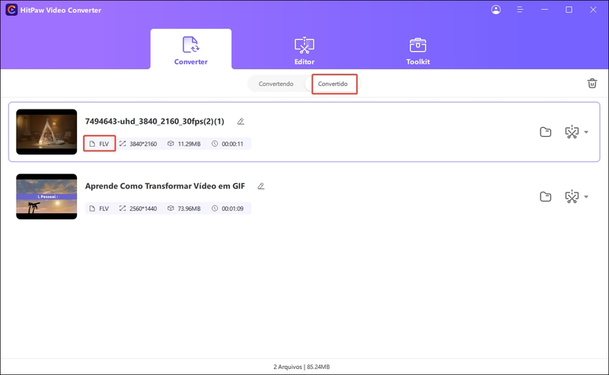Expand edit options dropdown for second video

pos(586,197)
